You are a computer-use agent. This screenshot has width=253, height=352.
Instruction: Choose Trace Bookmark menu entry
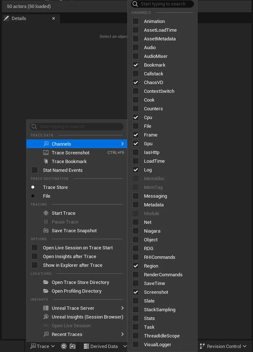point(77,161)
